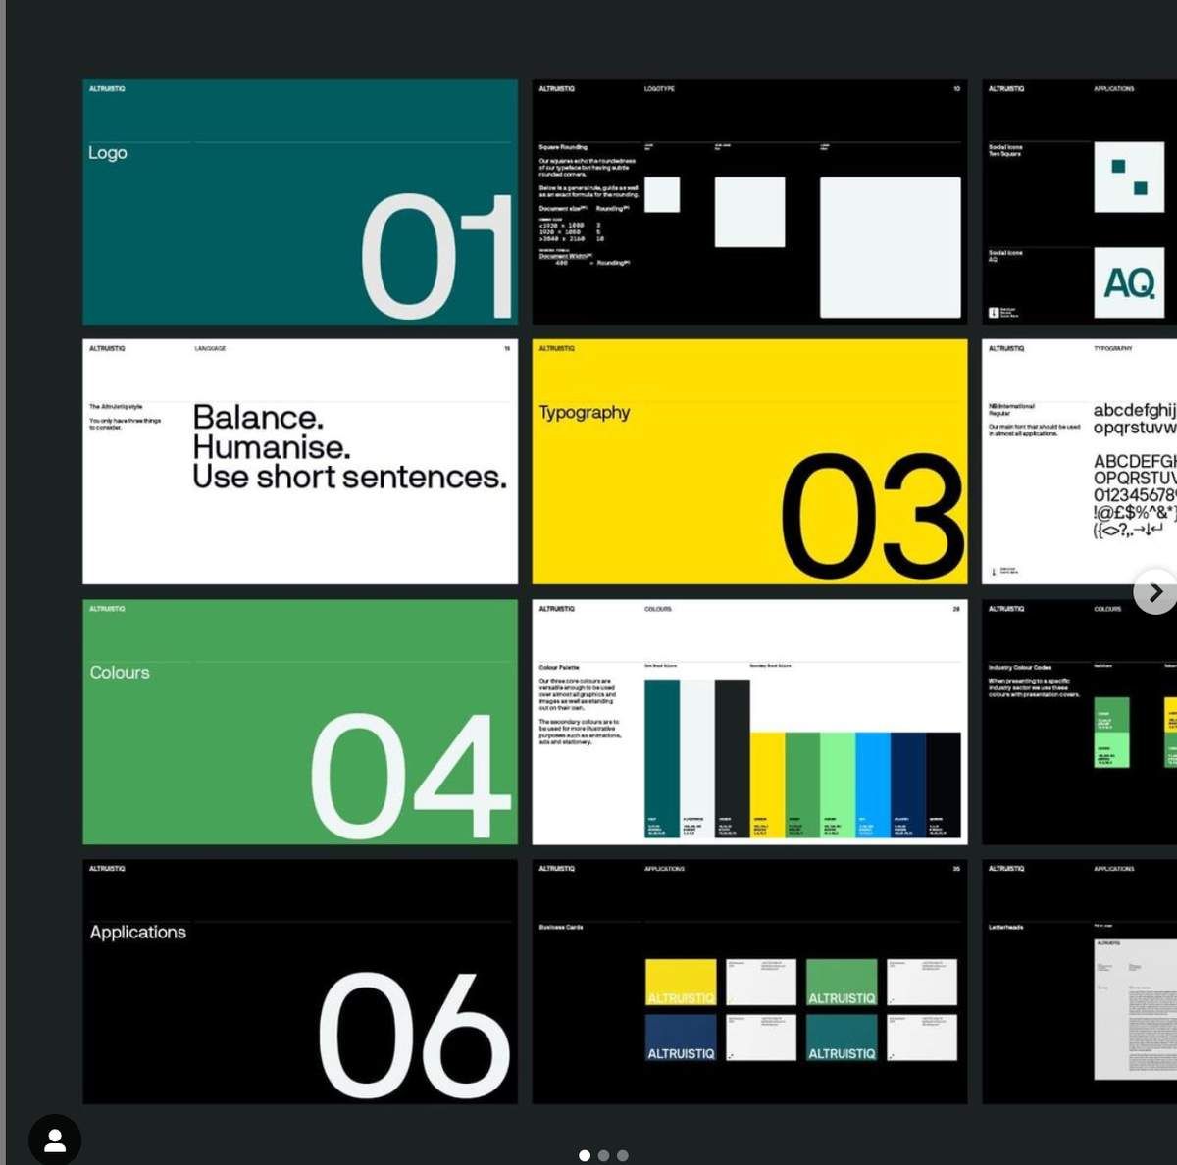Click the green Industry Colour Codes swatch
1177x1165 pixels.
coord(1109,731)
